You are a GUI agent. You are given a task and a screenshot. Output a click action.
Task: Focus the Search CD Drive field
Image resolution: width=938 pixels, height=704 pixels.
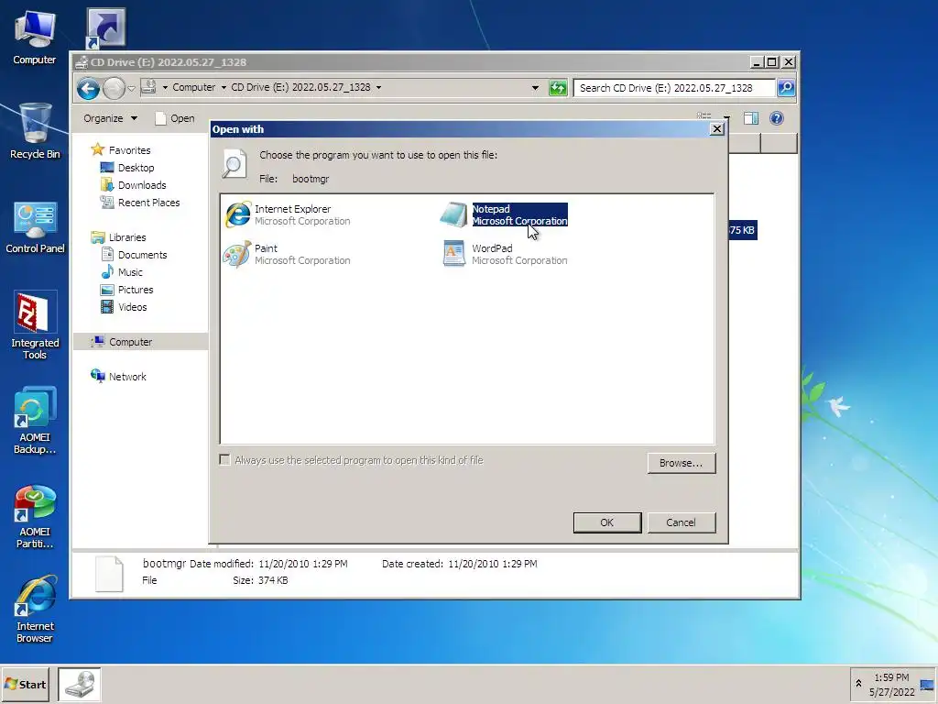[674, 88]
